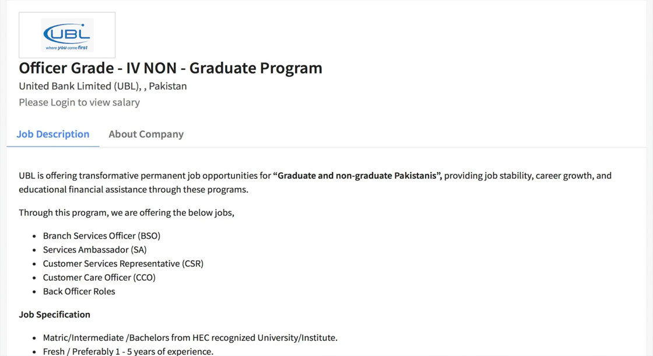This screenshot has height=356, width=653.
Task: Click the bold Graduate and non-graduate Pakistanis text
Action: (x=357, y=176)
